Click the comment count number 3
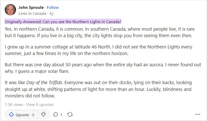The width and height of the screenshot is (207, 121). point(61,114)
